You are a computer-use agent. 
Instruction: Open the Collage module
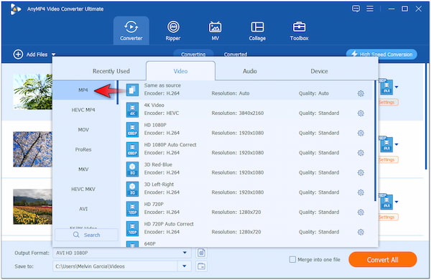pyautogui.click(x=257, y=30)
